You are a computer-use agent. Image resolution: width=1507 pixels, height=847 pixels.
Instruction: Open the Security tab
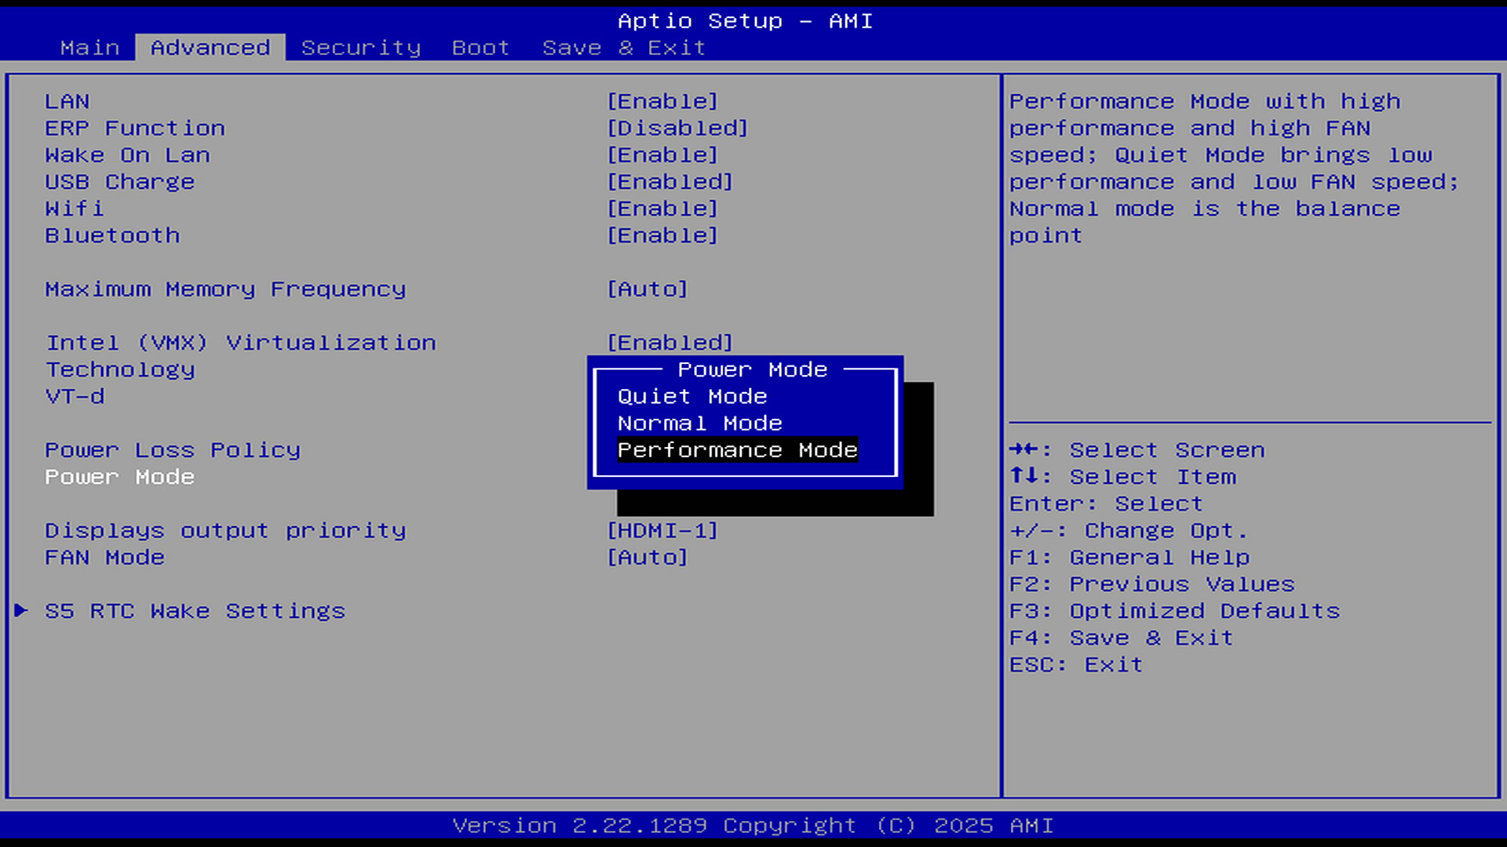click(x=361, y=48)
